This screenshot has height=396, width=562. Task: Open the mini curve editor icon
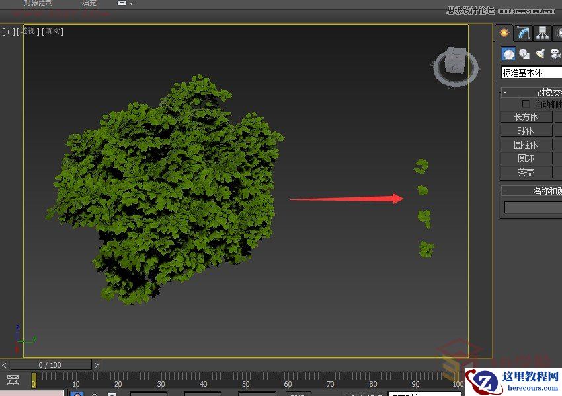(x=13, y=380)
